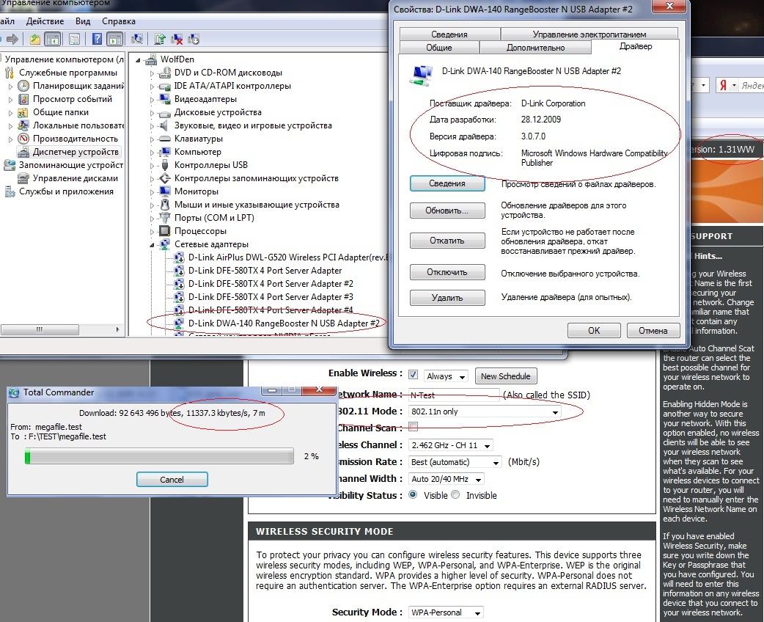This screenshot has height=622, width=764.
Task: Click the Откатить button
Action: [447, 241]
